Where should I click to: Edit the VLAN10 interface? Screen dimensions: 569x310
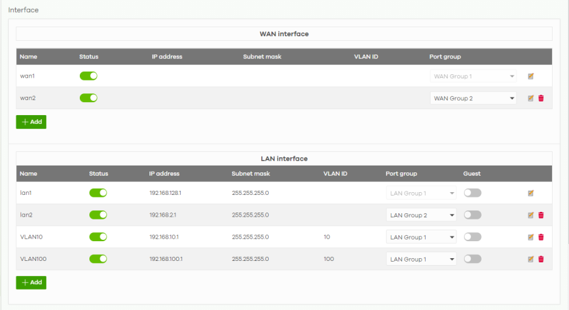[531, 237]
